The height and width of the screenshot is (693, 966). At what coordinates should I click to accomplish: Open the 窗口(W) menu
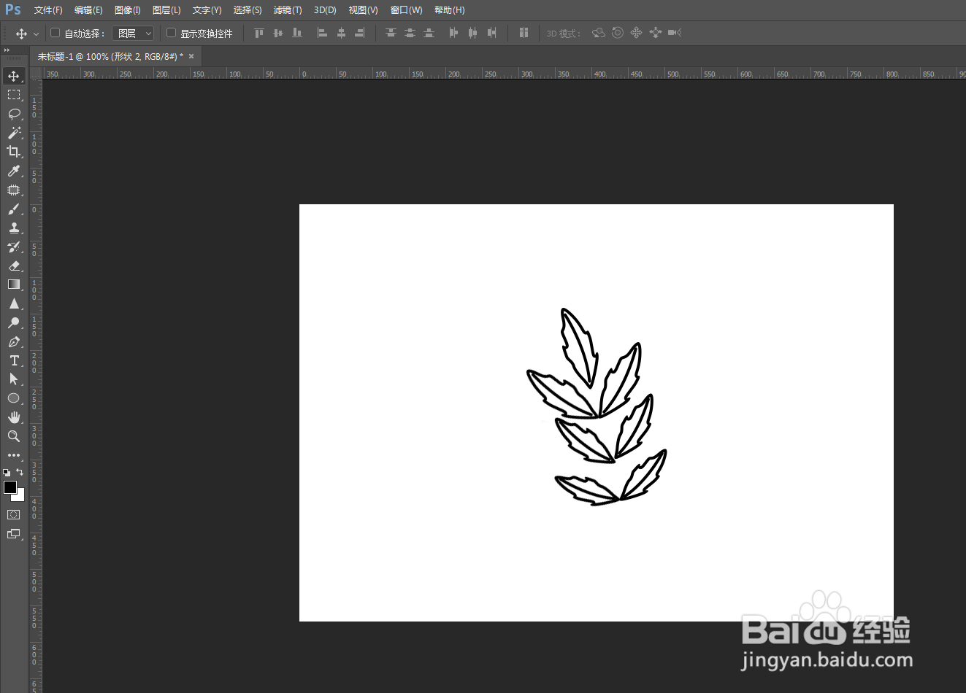(406, 10)
